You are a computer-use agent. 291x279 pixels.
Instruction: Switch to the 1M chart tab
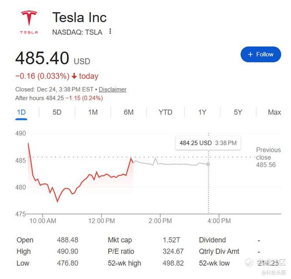[x=93, y=112]
